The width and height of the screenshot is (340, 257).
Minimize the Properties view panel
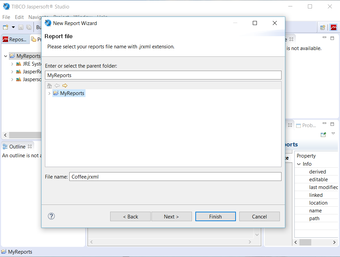[x=324, y=123]
